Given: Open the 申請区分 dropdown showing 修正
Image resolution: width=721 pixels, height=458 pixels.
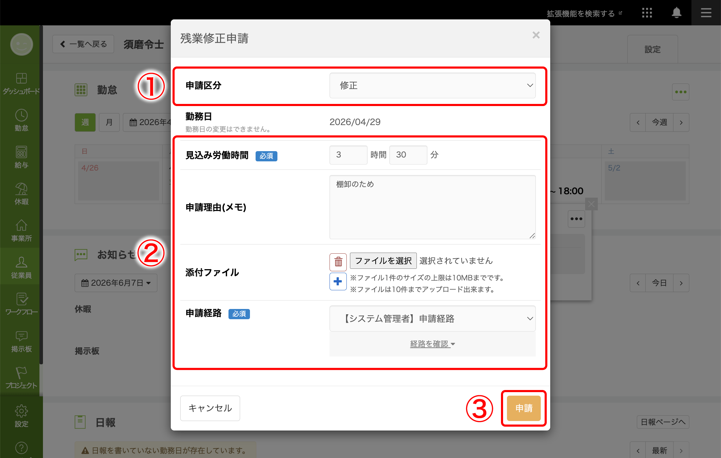Looking at the screenshot, I should tap(432, 86).
